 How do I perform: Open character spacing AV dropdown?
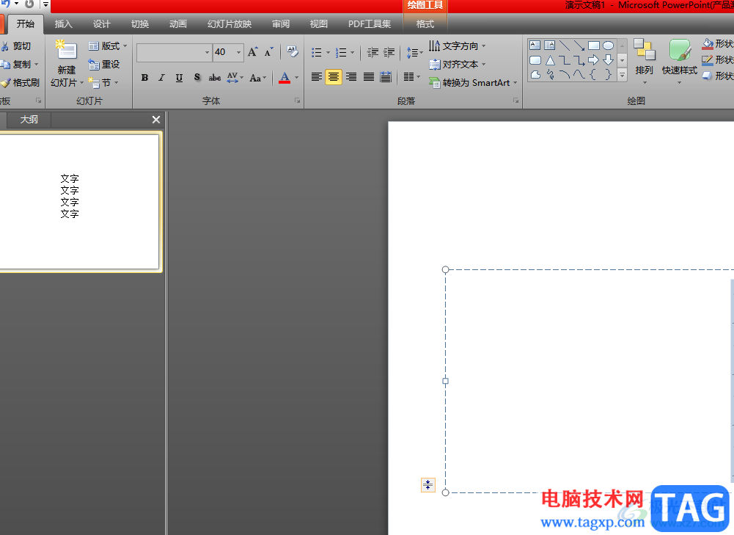tap(235, 78)
